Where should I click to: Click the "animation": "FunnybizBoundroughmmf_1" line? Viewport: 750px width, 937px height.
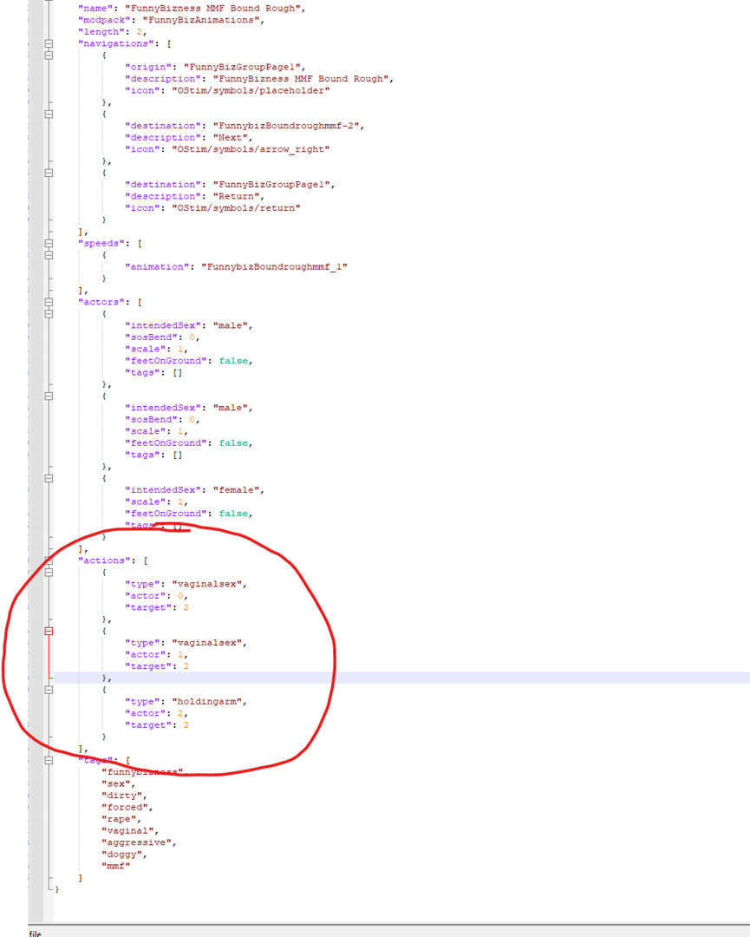(x=236, y=267)
